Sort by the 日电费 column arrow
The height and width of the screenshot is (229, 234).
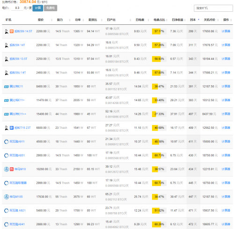click(148, 20)
